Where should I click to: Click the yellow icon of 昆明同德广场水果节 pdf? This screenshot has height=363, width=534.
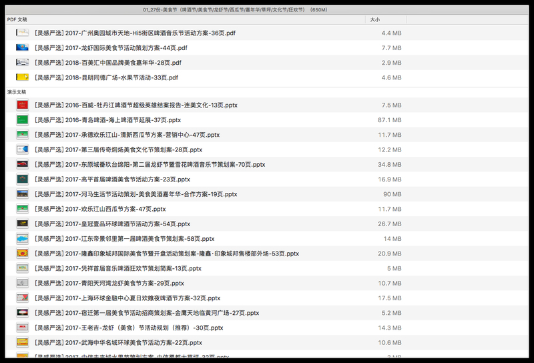click(x=23, y=77)
